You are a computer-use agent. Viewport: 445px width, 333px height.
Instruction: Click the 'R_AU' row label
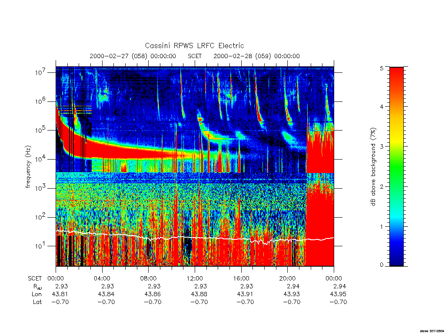[37, 287]
